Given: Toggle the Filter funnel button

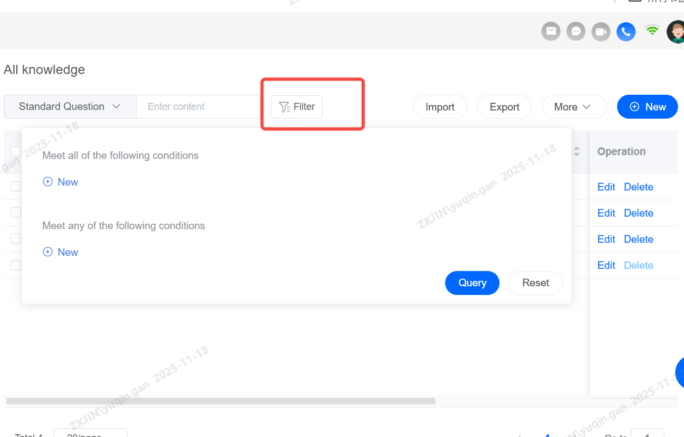Looking at the screenshot, I should coord(297,107).
